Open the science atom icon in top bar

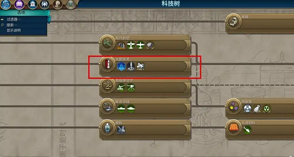click(5, 5)
